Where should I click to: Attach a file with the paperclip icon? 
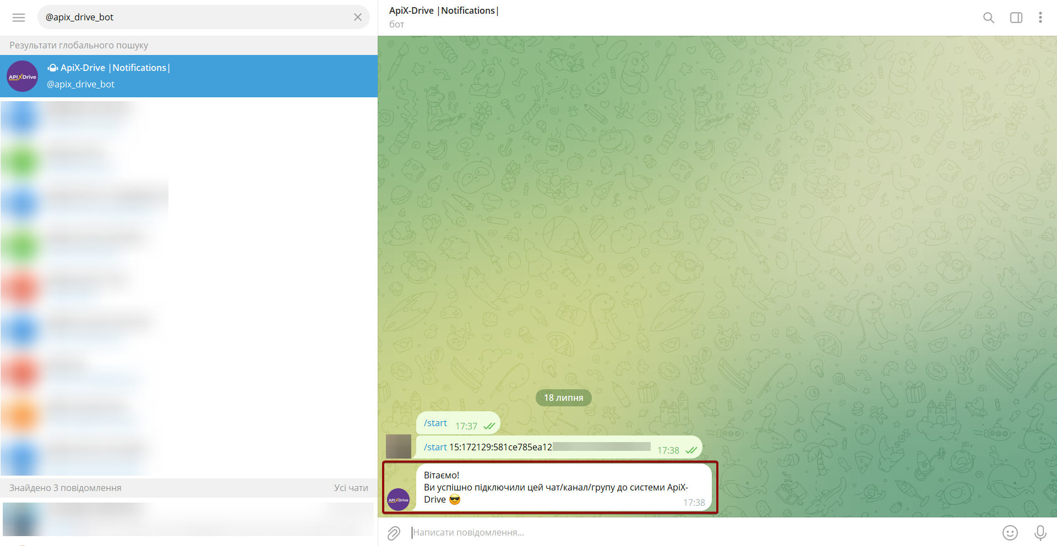(x=394, y=533)
